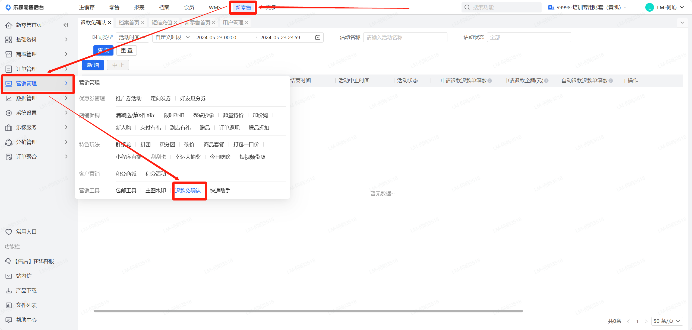692x330 pixels.
Task: Click the account set building icon
Action: pyautogui.click(x=551, y=7)
